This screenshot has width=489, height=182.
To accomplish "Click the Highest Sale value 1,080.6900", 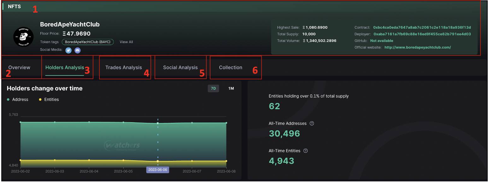I will coord(315,27).
